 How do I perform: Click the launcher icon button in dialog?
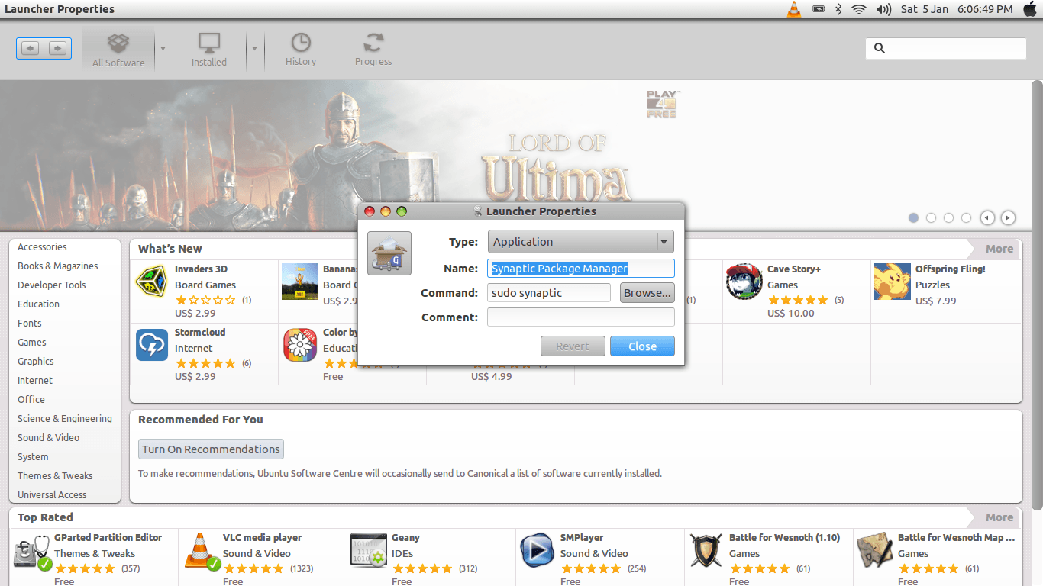point(389,253)
